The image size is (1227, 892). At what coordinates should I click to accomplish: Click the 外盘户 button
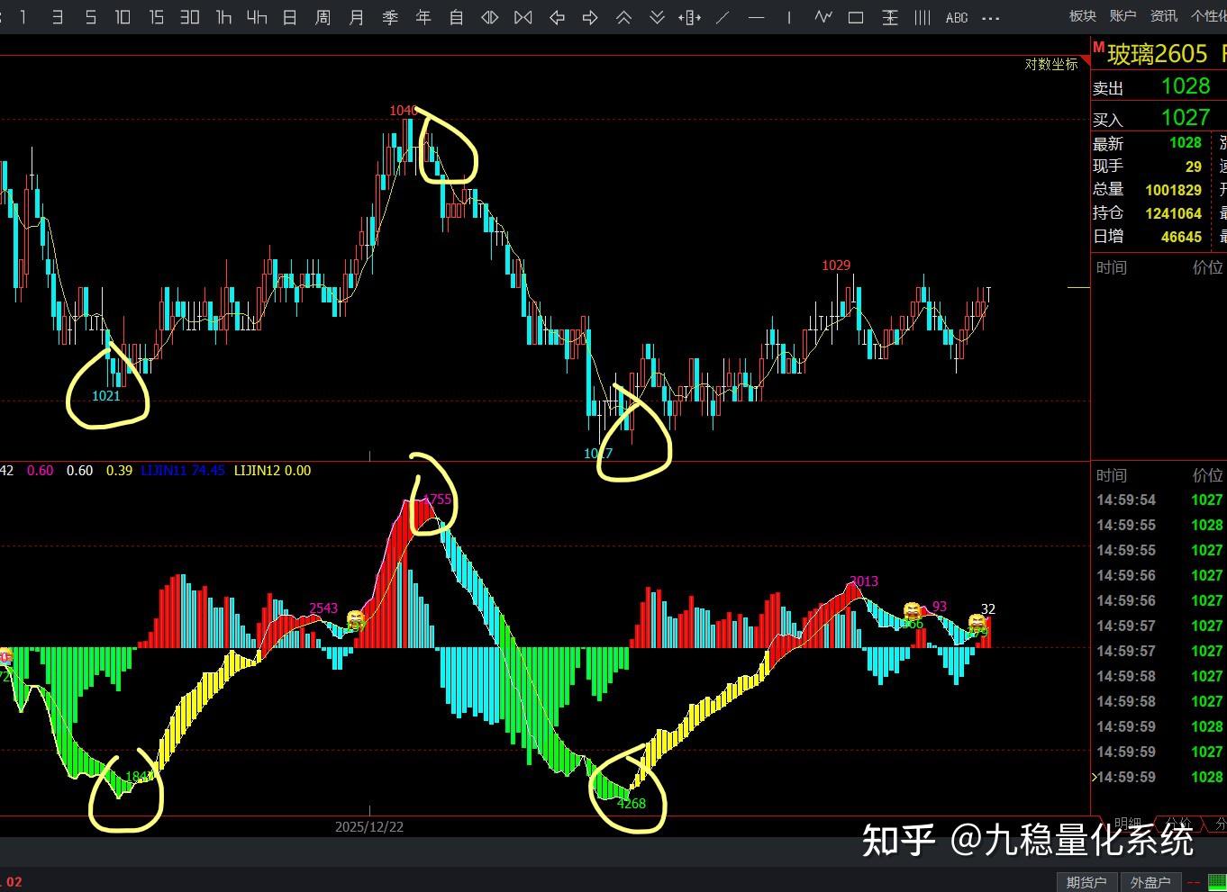(x=1150, y=881)
